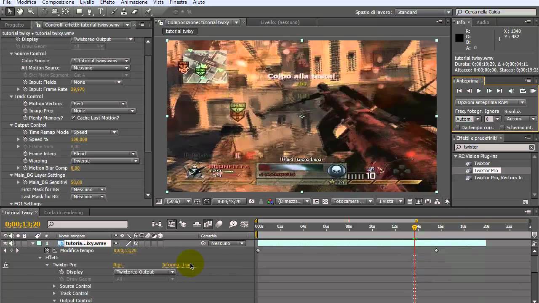The height and width of the screenshot is (303, 539).
Task: Toggle transparency grid in viewer
Action: 326,202
